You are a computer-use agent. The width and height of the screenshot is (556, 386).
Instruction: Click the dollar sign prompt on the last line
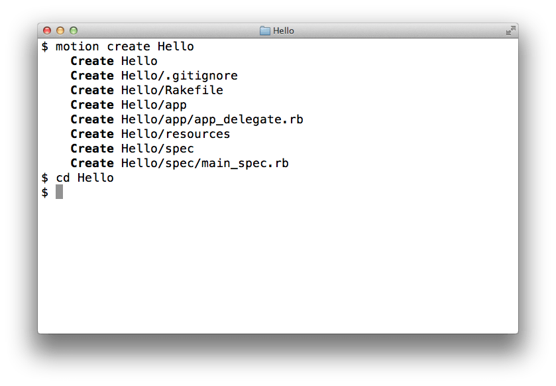[x=44, y=192]
